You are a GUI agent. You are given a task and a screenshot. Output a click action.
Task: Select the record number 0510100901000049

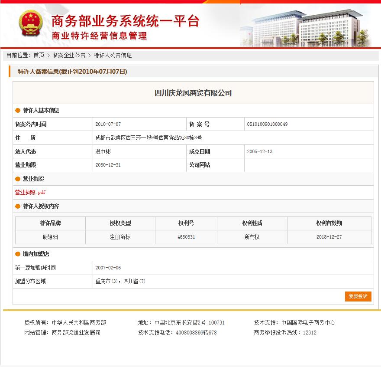pos(267,124)
